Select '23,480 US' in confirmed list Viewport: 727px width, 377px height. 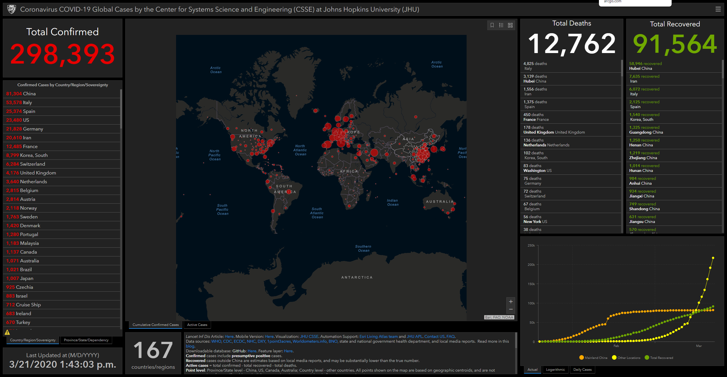point(62,120)
